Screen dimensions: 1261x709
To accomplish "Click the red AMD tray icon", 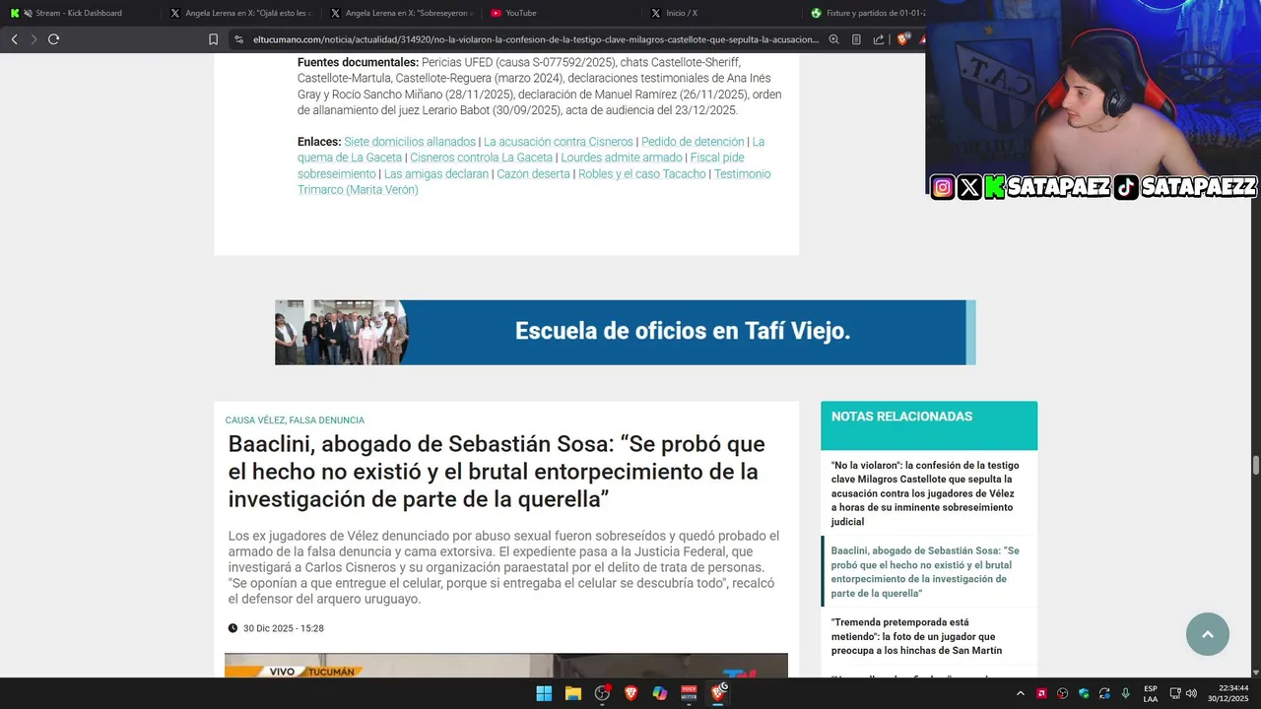I will pos(1041,693).
